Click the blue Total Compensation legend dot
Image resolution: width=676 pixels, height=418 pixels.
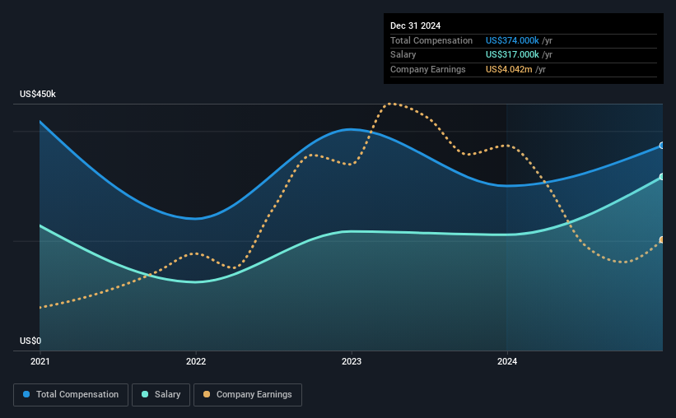pyautogui.click(x=26, y=394)
